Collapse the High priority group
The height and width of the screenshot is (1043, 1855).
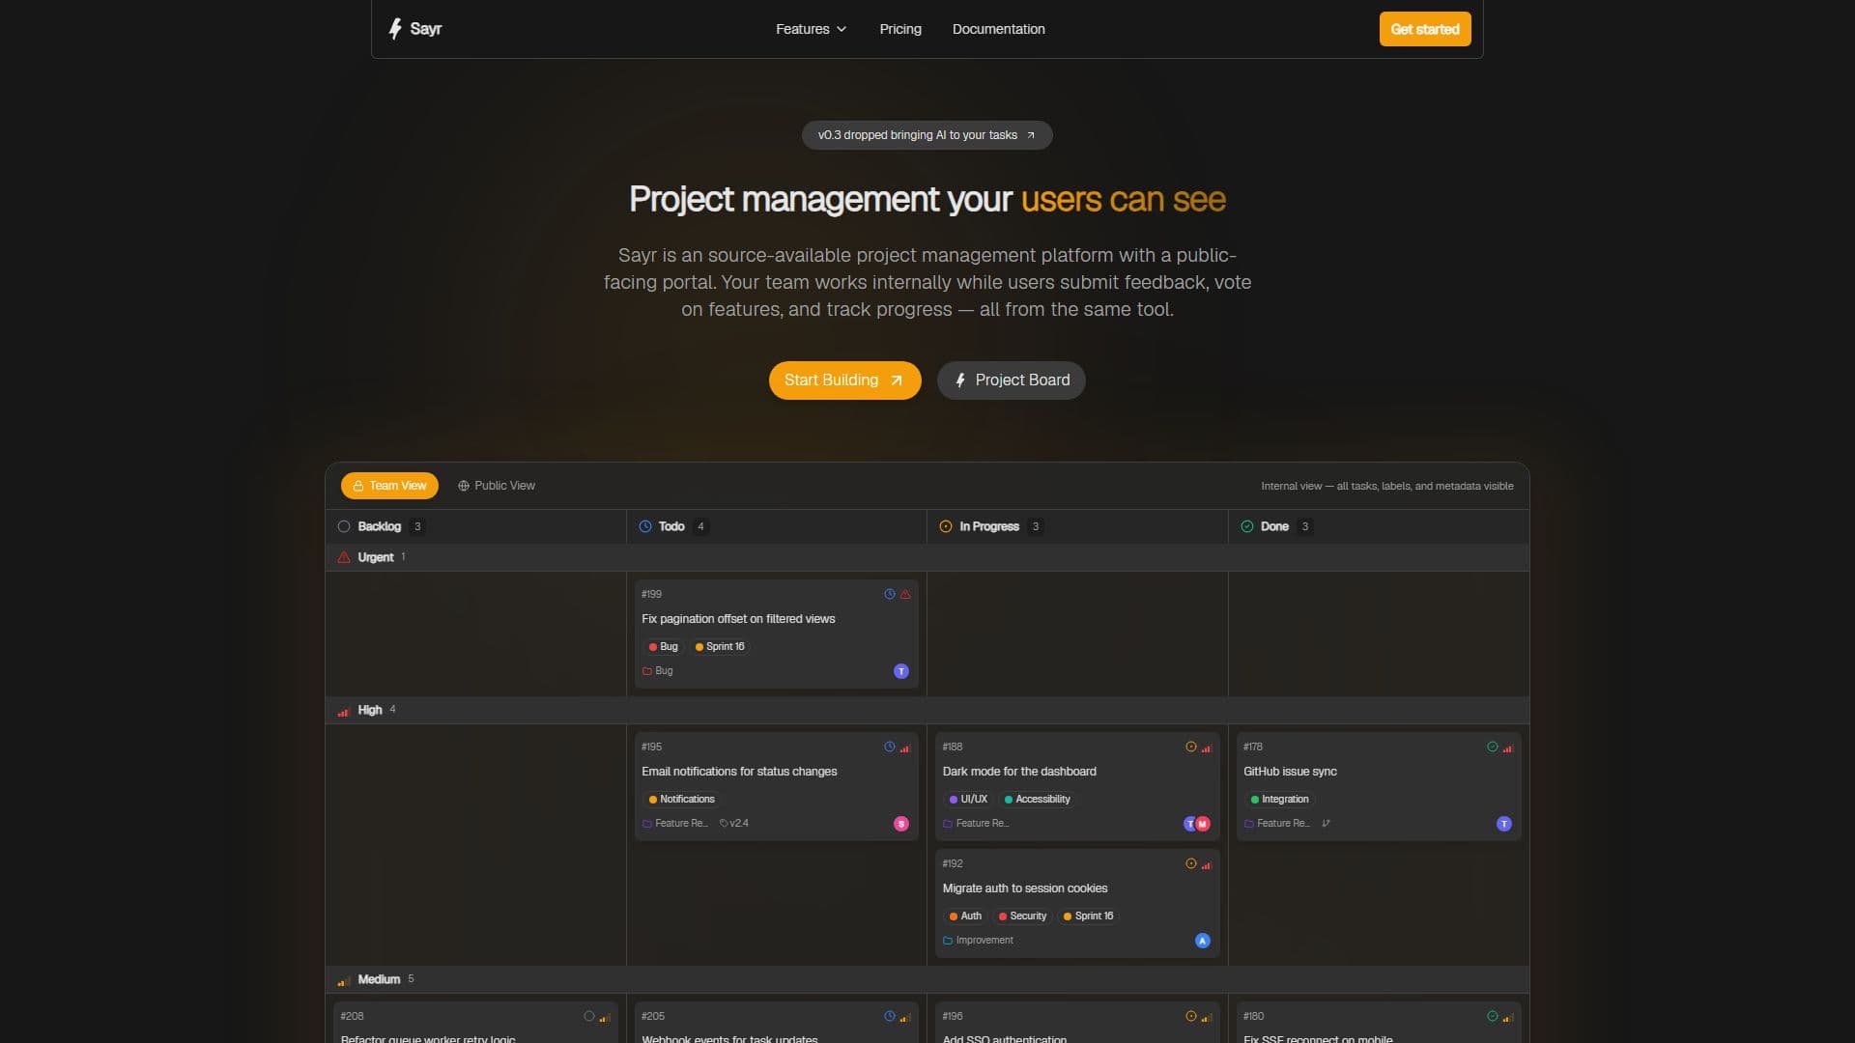[927, 710]
